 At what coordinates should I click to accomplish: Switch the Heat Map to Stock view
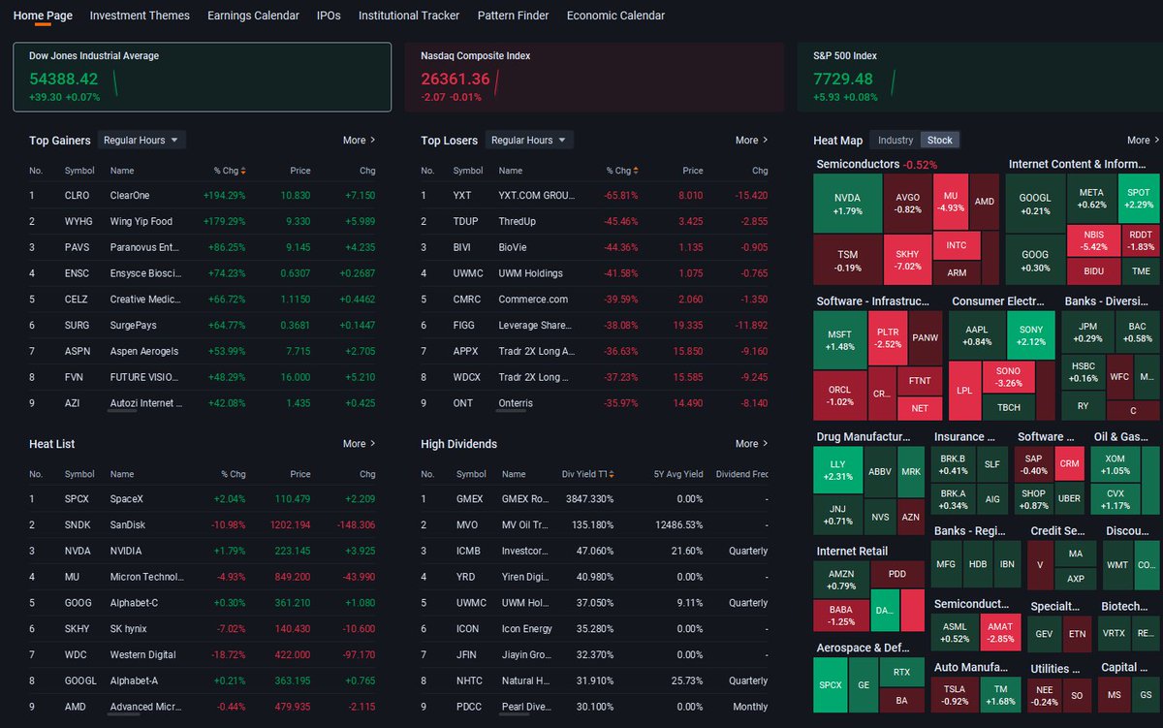[939, 140]
